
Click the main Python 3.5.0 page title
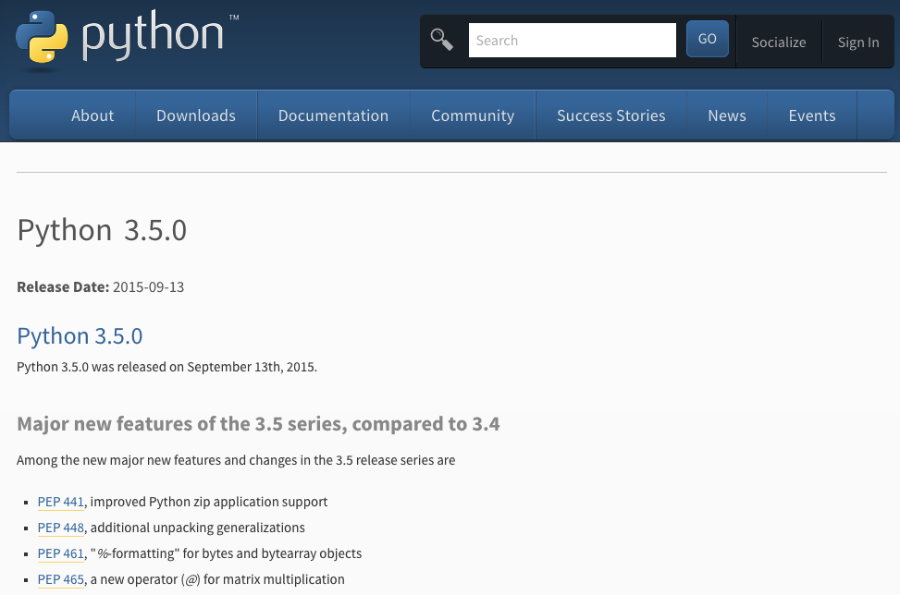coord(102,230)
